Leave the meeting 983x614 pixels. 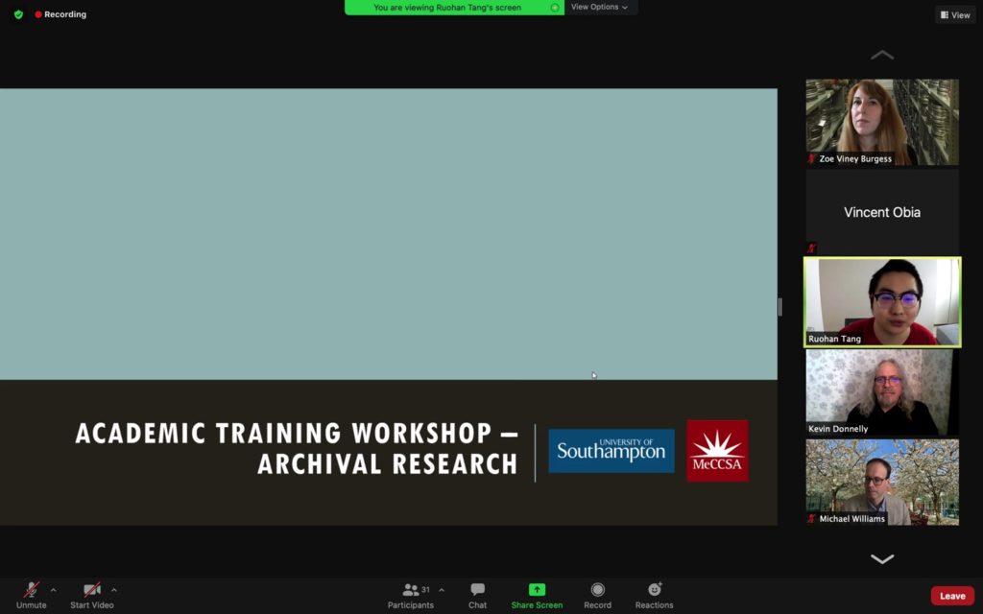coord(951,596)
